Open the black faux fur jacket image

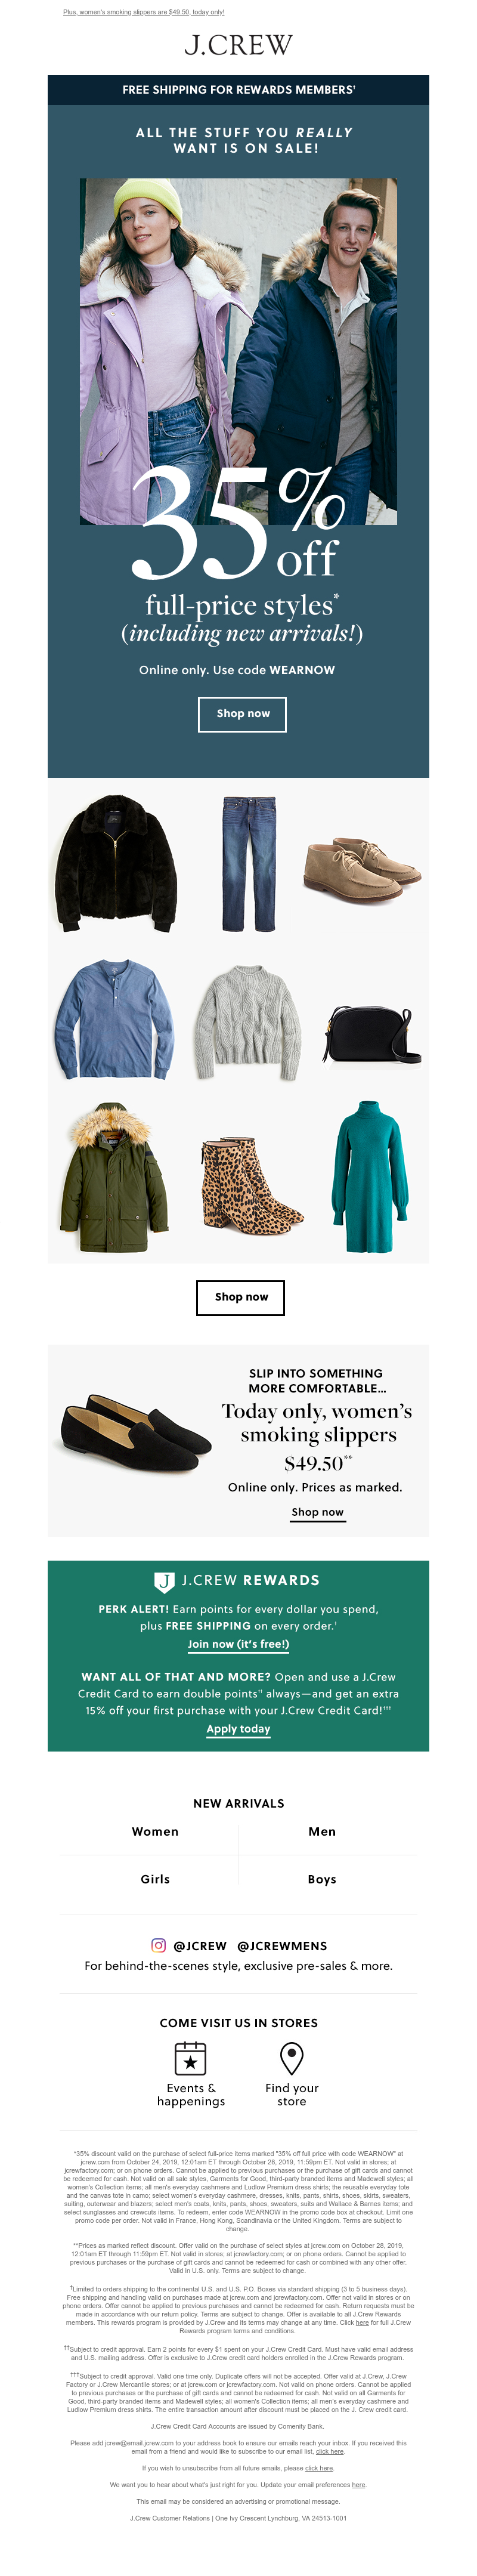[x=115, y=864]
